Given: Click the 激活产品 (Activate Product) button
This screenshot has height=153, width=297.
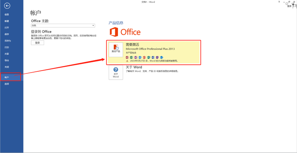Looking at the screenshot, I should coord(116,49).
